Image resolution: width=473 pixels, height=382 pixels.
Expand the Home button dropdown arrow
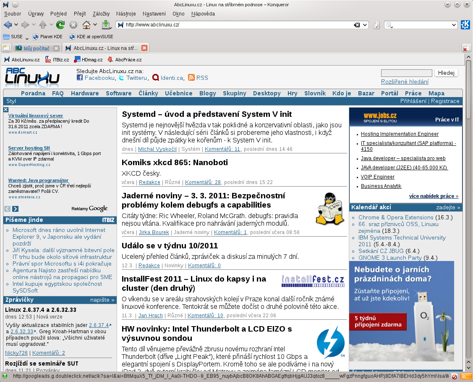95,25
